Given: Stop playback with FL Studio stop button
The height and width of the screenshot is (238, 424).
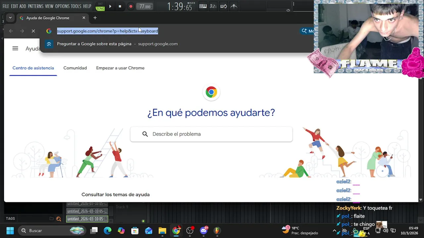Looking at the screenshot, I should tap(120, 6).
